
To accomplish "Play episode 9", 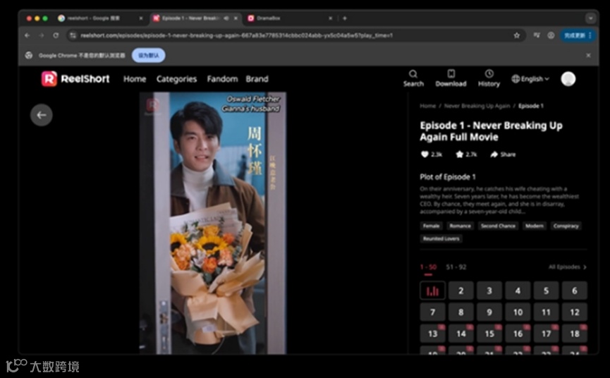I will point(489,312).
